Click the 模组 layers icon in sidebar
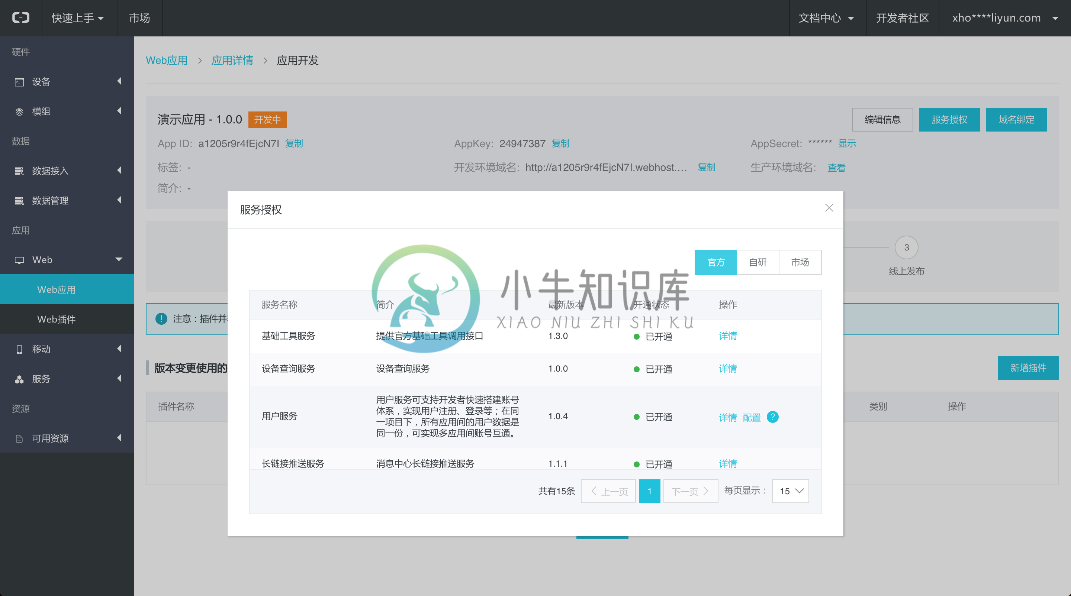This screenshot has height=596, width=1071. coord(19,112)
